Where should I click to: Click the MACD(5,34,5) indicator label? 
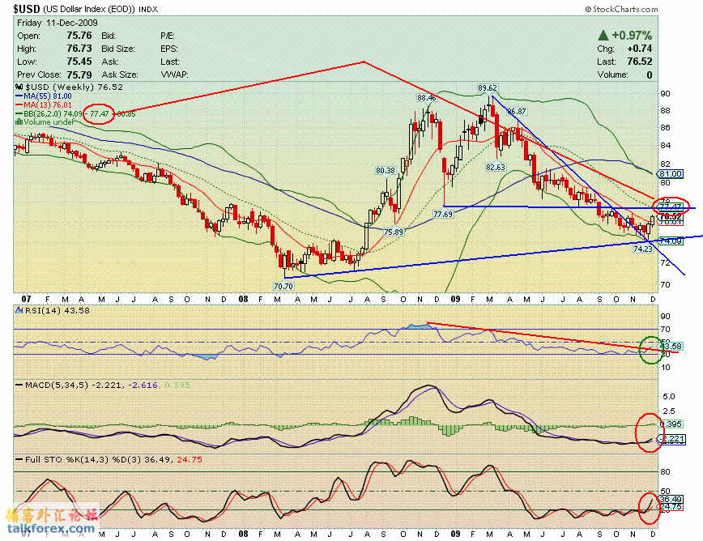click(x=57, y=385)
